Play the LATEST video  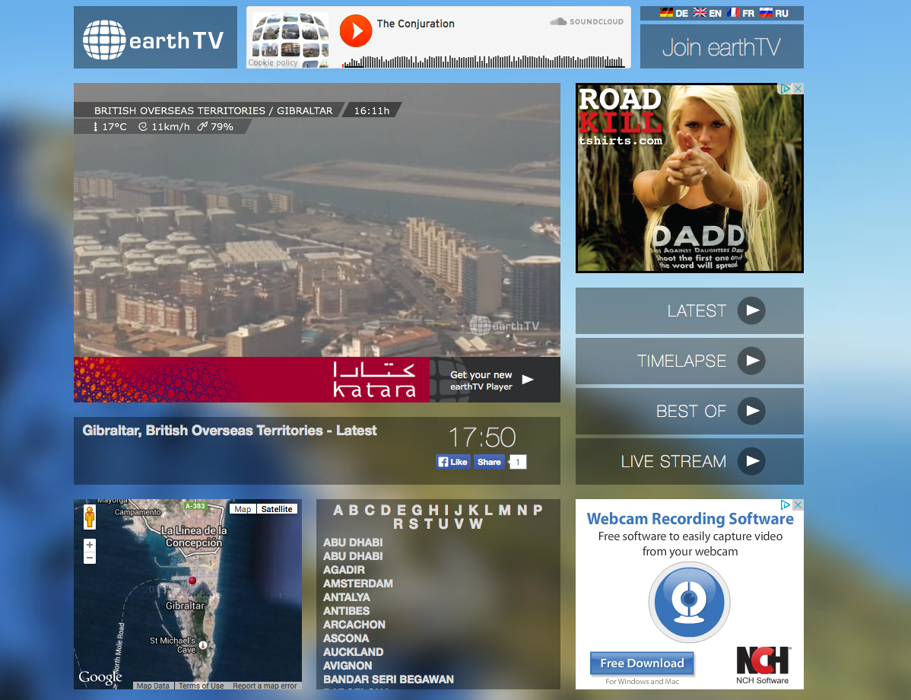pyautogui.click(x=751, y=310)
